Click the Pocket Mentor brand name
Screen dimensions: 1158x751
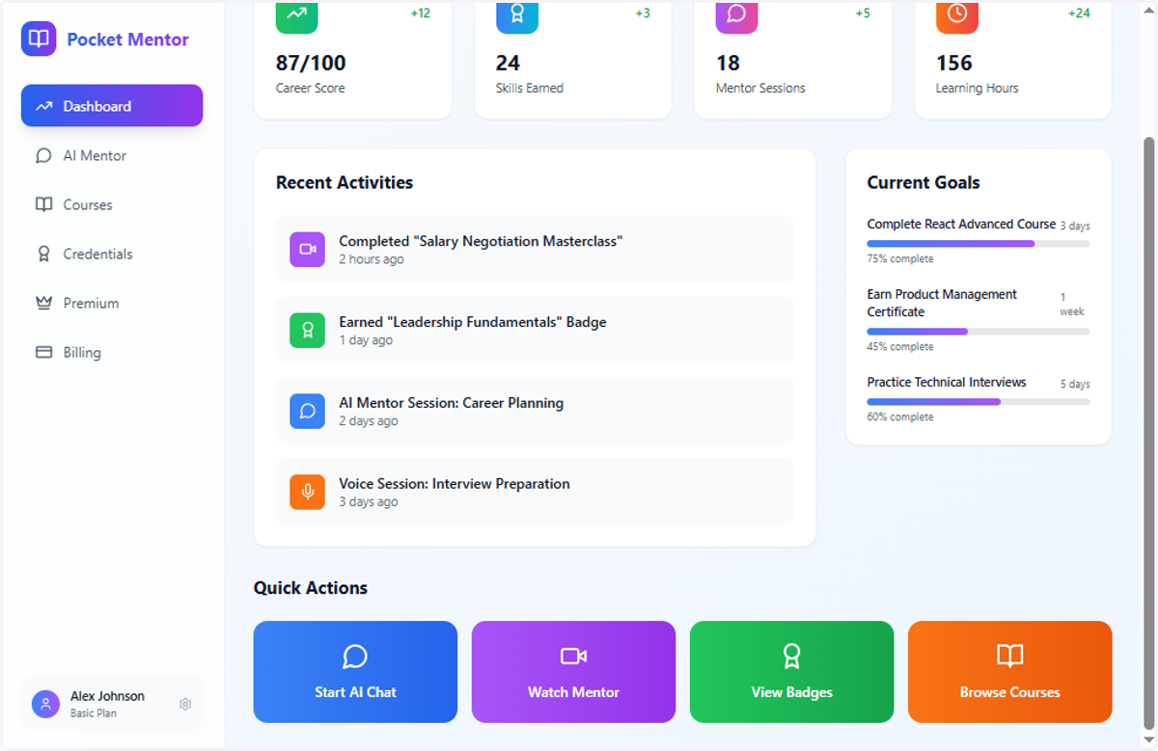(127, 40)
